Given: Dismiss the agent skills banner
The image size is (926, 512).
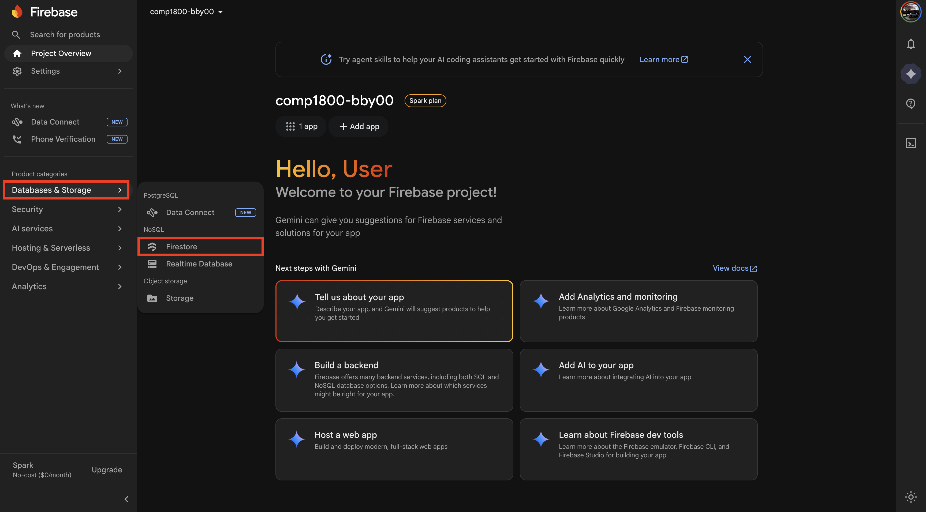Looking at the screenshot, I should click(x=747, y=59).
